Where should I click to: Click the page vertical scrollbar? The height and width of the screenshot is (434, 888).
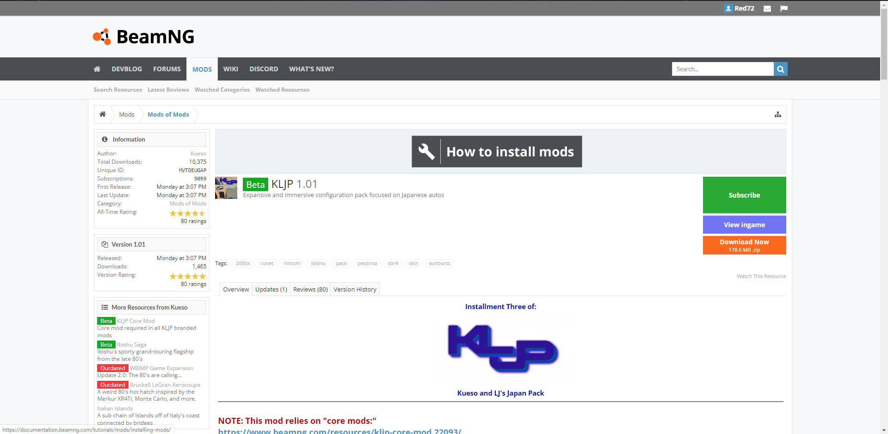(x=884, y=44)
